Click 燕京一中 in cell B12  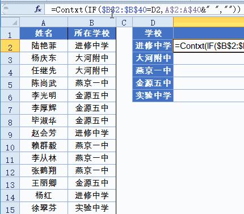click(92, 171)
